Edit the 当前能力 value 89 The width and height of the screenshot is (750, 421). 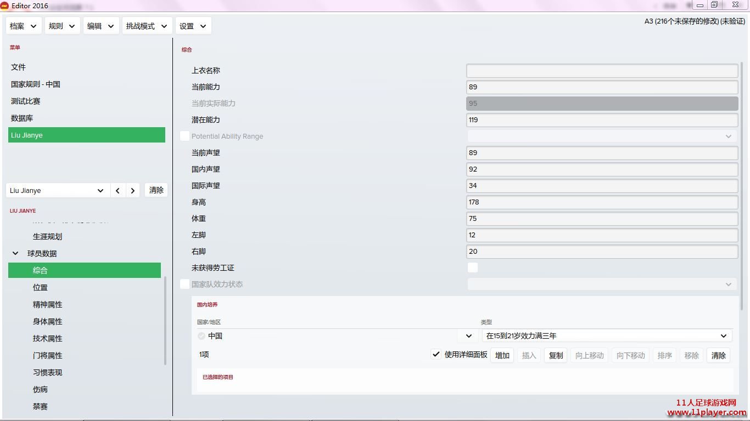coord(602,87)
